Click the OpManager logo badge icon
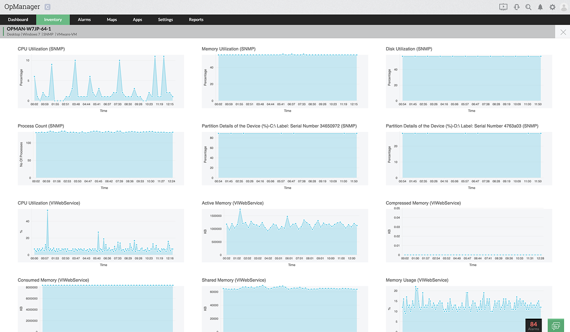 [x=47, y=7]
